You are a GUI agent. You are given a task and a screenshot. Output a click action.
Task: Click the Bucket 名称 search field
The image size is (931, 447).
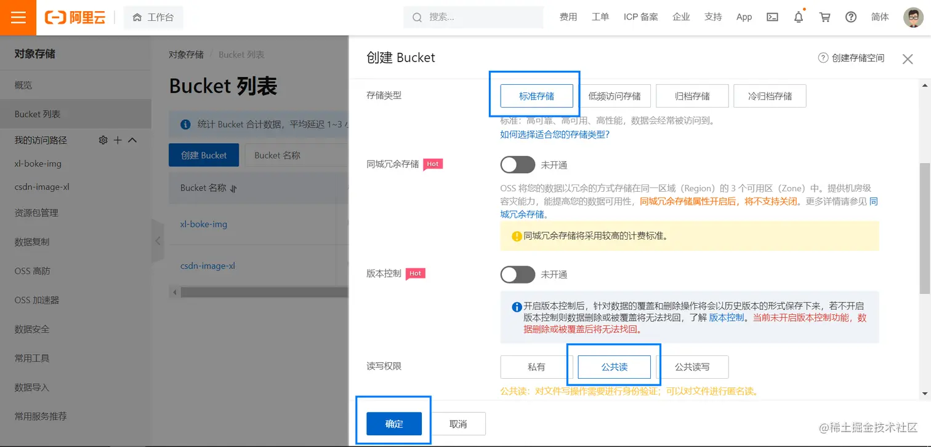pos(297,155)
